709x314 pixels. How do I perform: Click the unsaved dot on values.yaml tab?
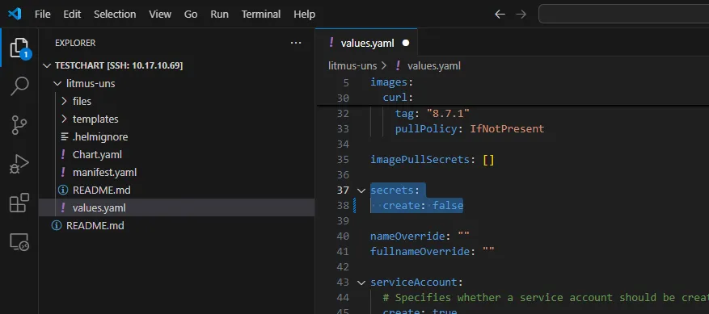coord(406,43)
